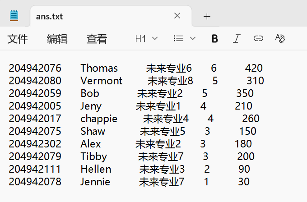Click 未来专业1 in Jeny row
The width and height of the screenshot is (307, 202).
tap(158, 106)
